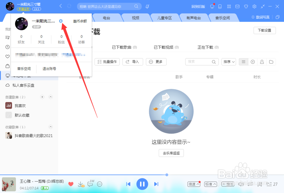
Task: Click the 导入 import button
Action: point(133,62)
